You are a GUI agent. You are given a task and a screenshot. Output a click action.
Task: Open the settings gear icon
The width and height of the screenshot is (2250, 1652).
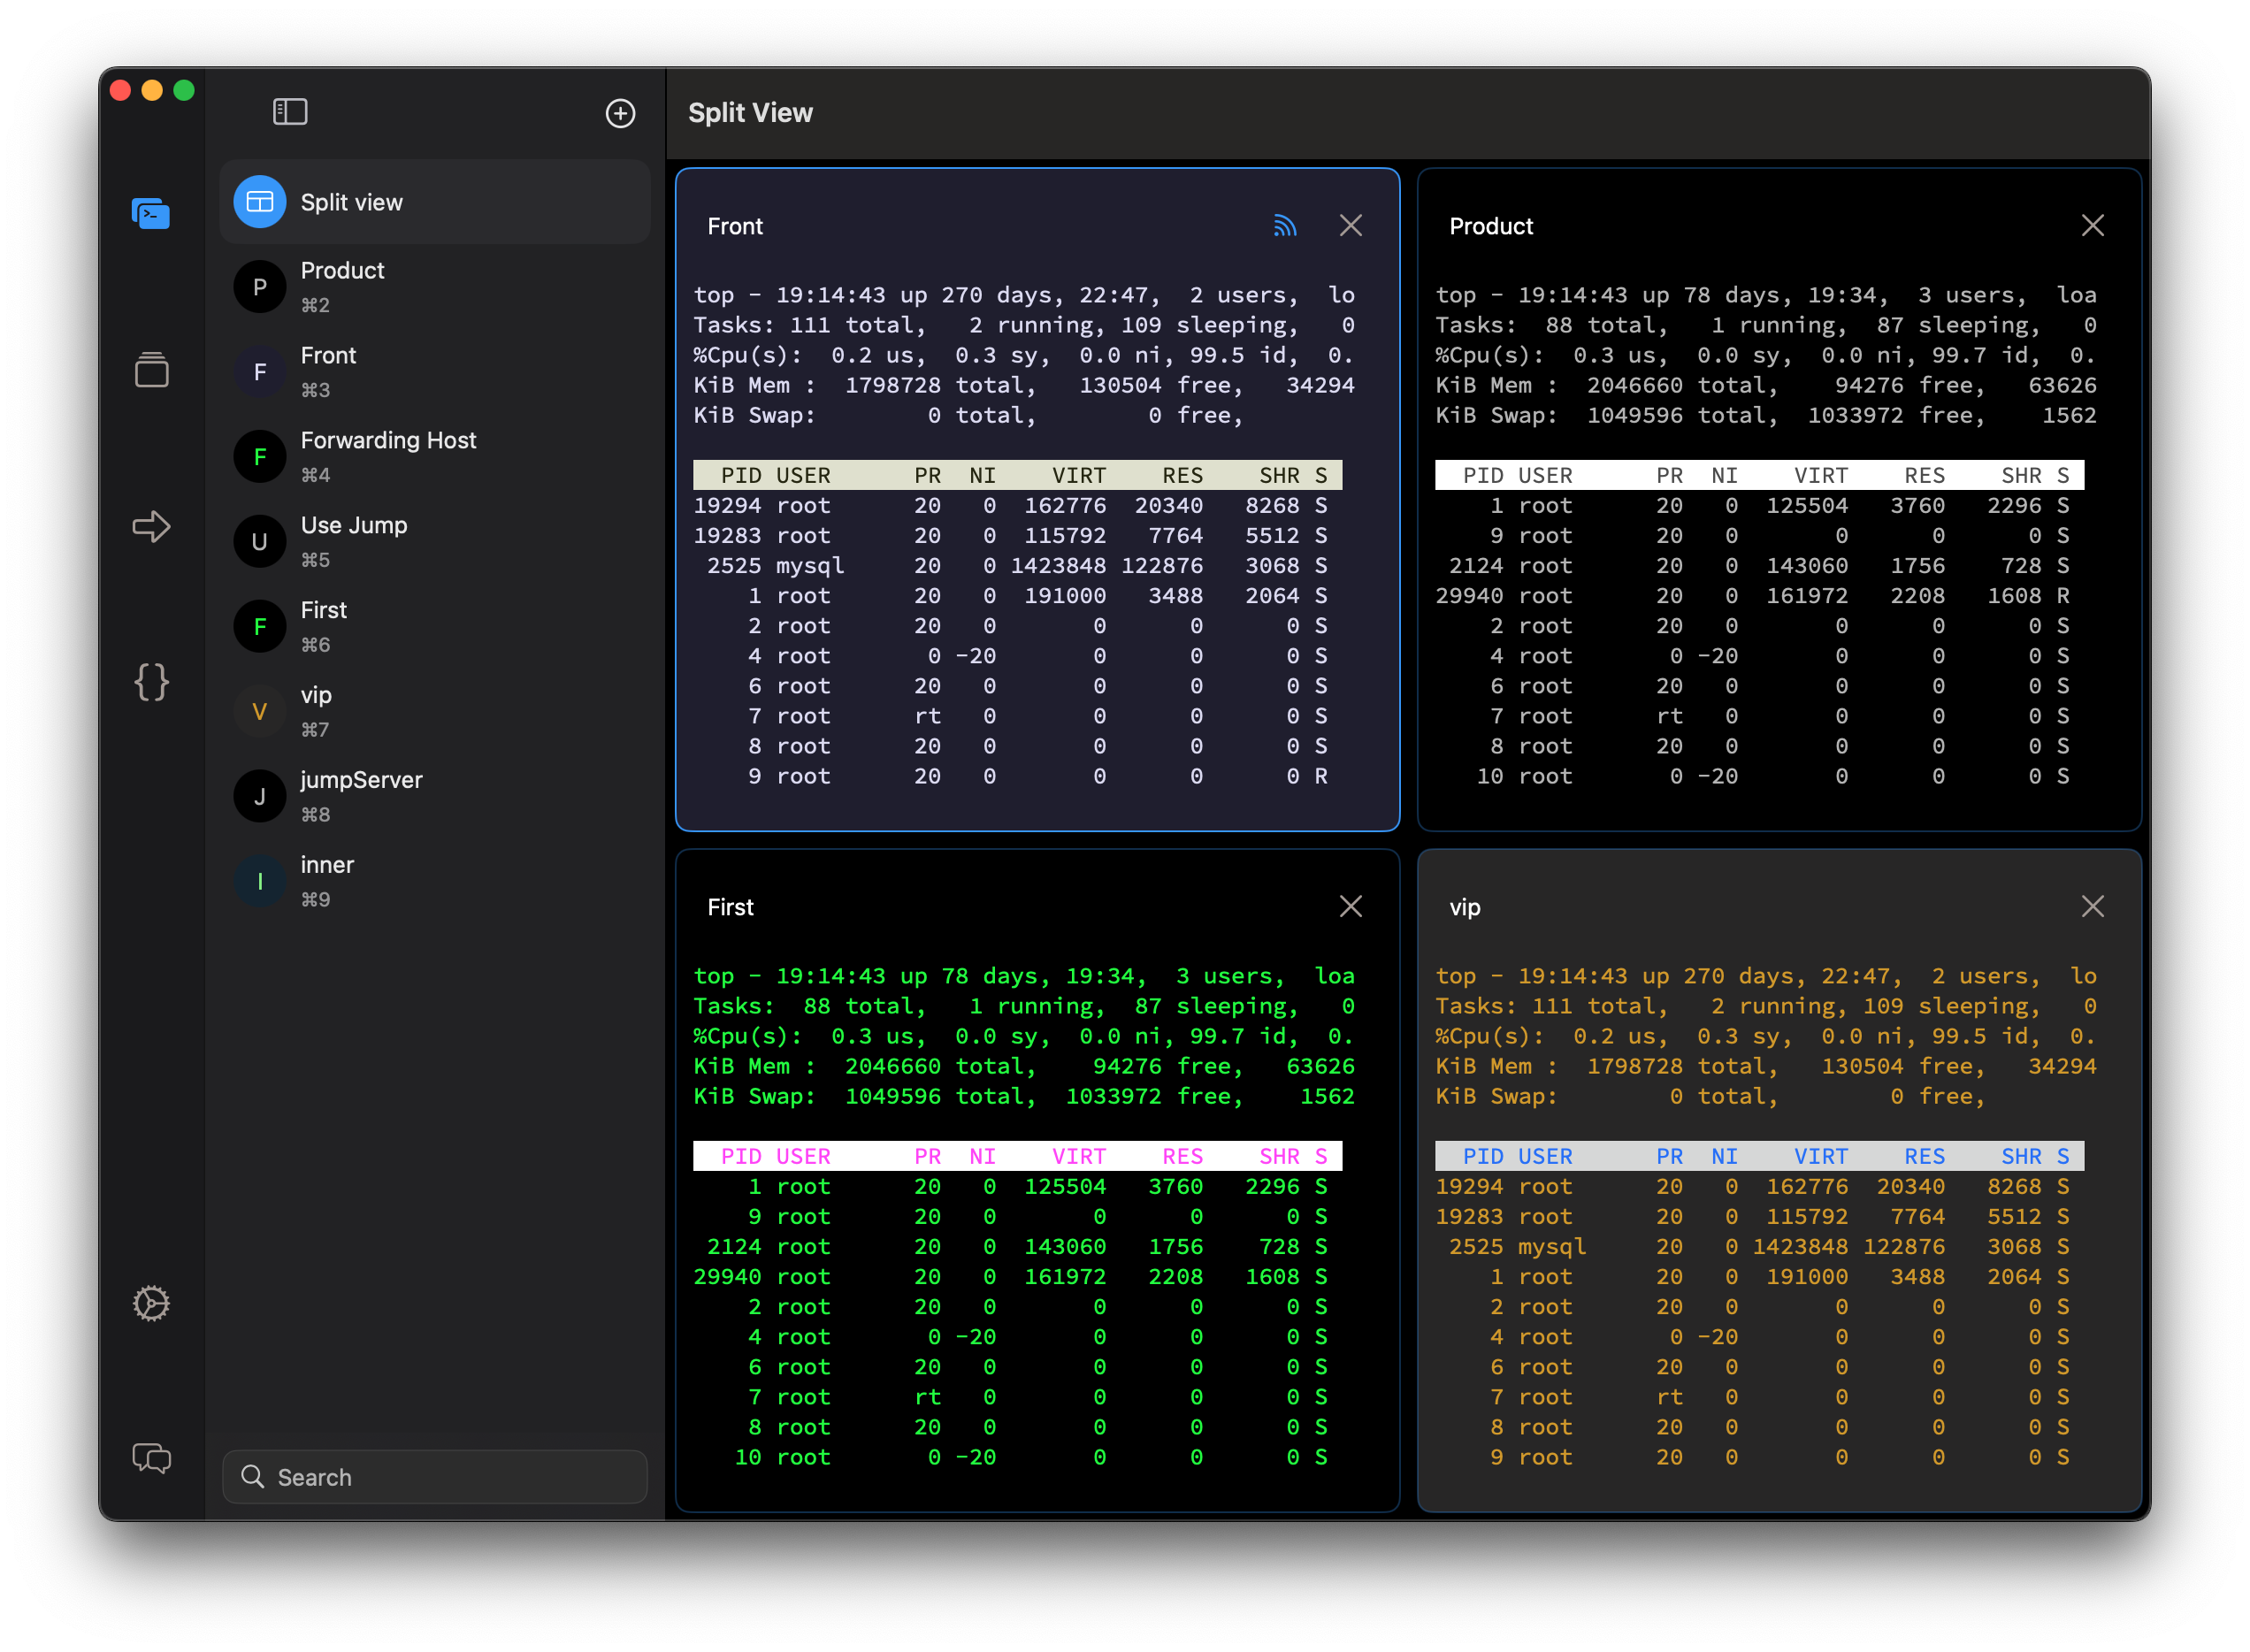pyautogui.click(x=151, y=1303)
